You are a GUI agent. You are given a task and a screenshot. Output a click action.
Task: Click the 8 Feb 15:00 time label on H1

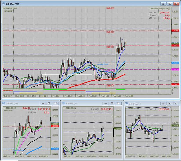pyautogui.click(x=92, y=156)
